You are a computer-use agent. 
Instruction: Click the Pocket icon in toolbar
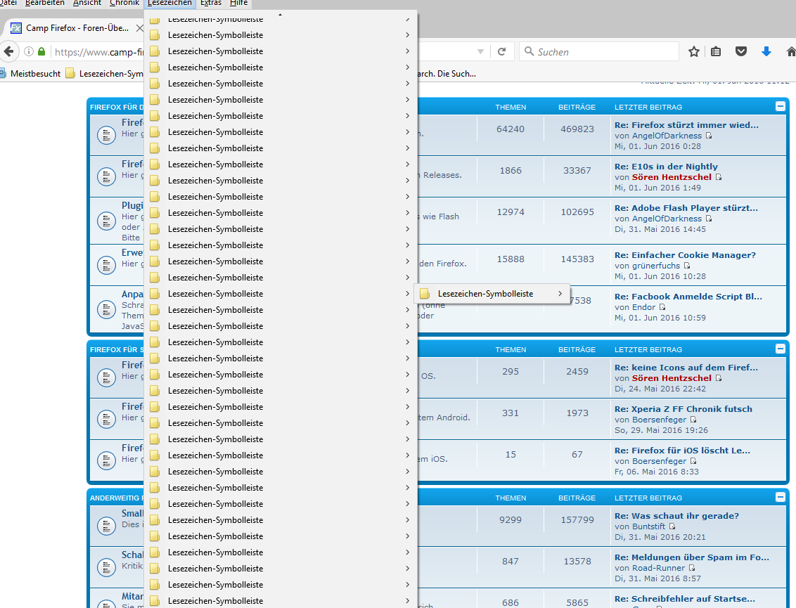740,51
